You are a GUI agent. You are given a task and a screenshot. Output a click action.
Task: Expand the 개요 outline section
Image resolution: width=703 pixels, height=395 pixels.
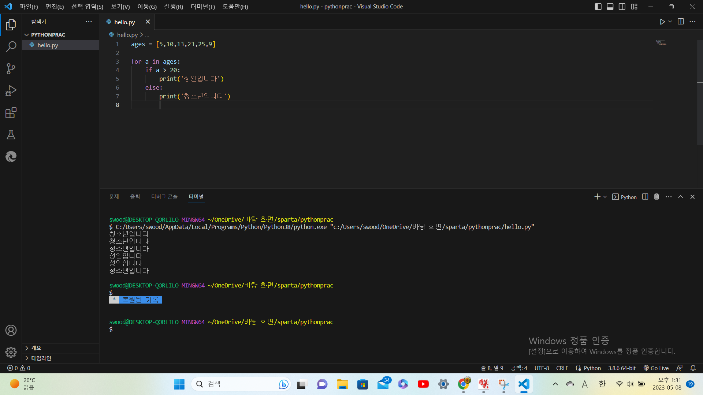tap(61, 348)
